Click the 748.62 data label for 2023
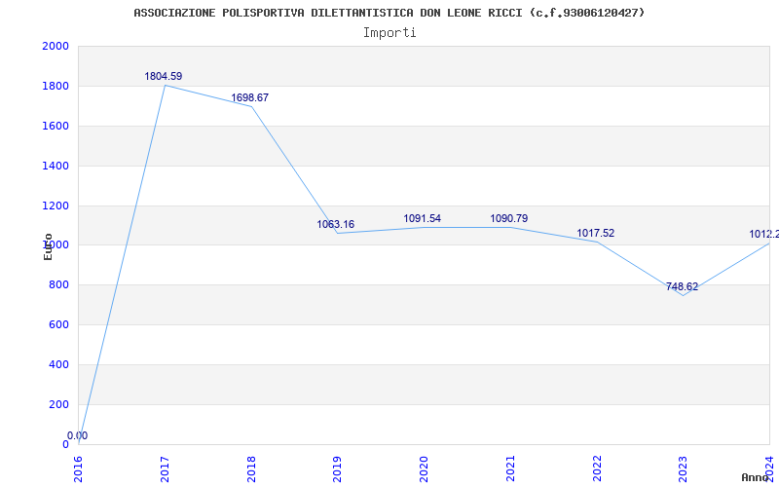Screen dimensions: 779x487 coord(683,286)
